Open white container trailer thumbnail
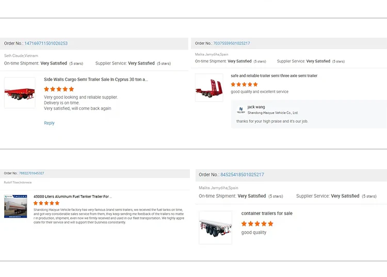Image resolution: width=387 pixels, height=277 pixels. tap(215, 227)
